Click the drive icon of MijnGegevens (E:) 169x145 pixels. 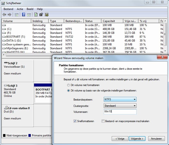click(x=4, y=48)
